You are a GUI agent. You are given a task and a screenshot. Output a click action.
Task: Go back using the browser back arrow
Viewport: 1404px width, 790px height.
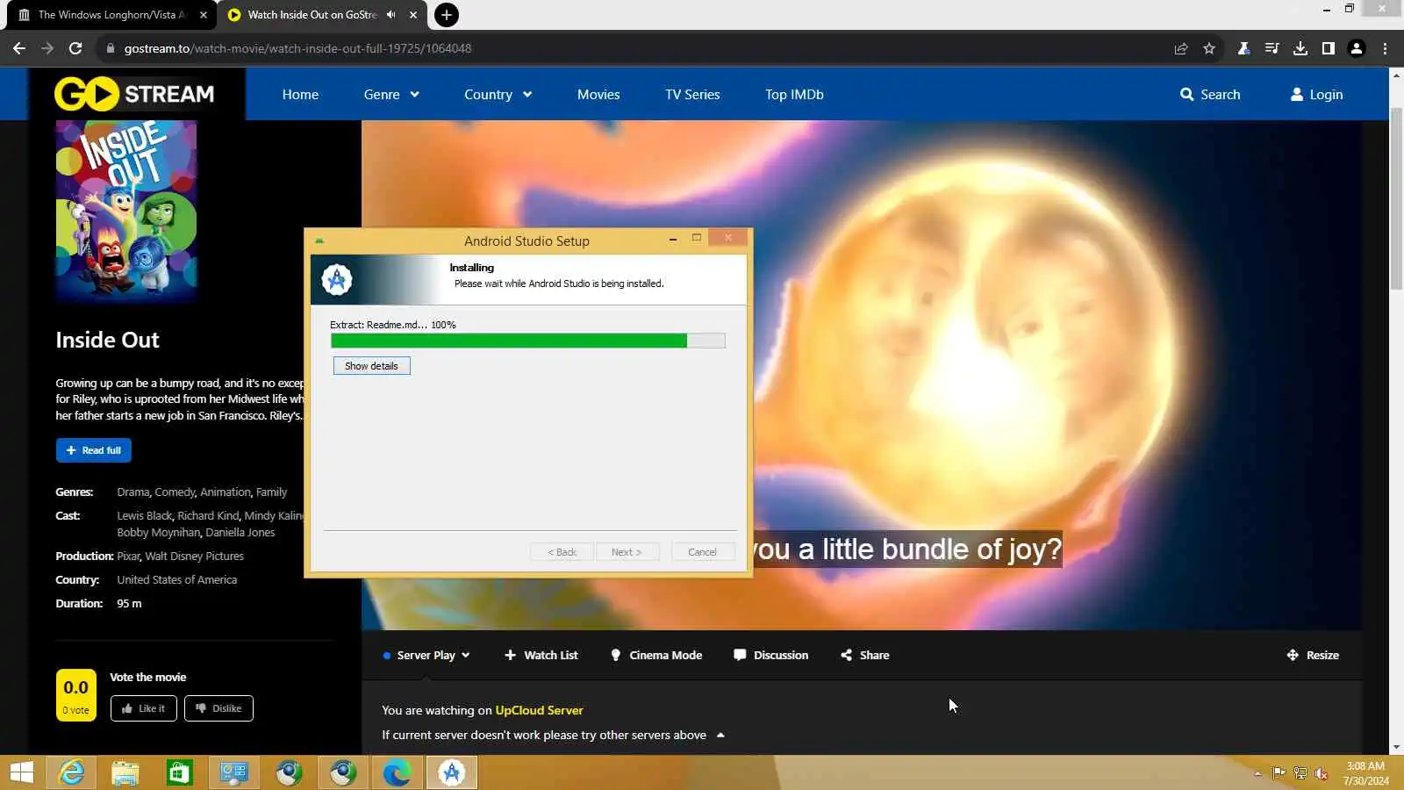(19, 48)
